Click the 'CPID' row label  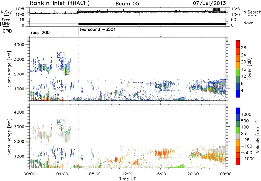point(7,31)
